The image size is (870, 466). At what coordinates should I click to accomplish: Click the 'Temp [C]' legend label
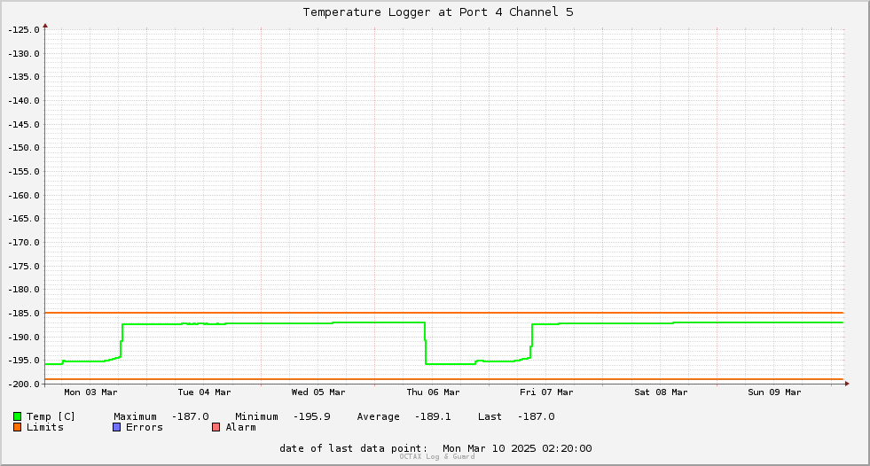coord(51,416)
